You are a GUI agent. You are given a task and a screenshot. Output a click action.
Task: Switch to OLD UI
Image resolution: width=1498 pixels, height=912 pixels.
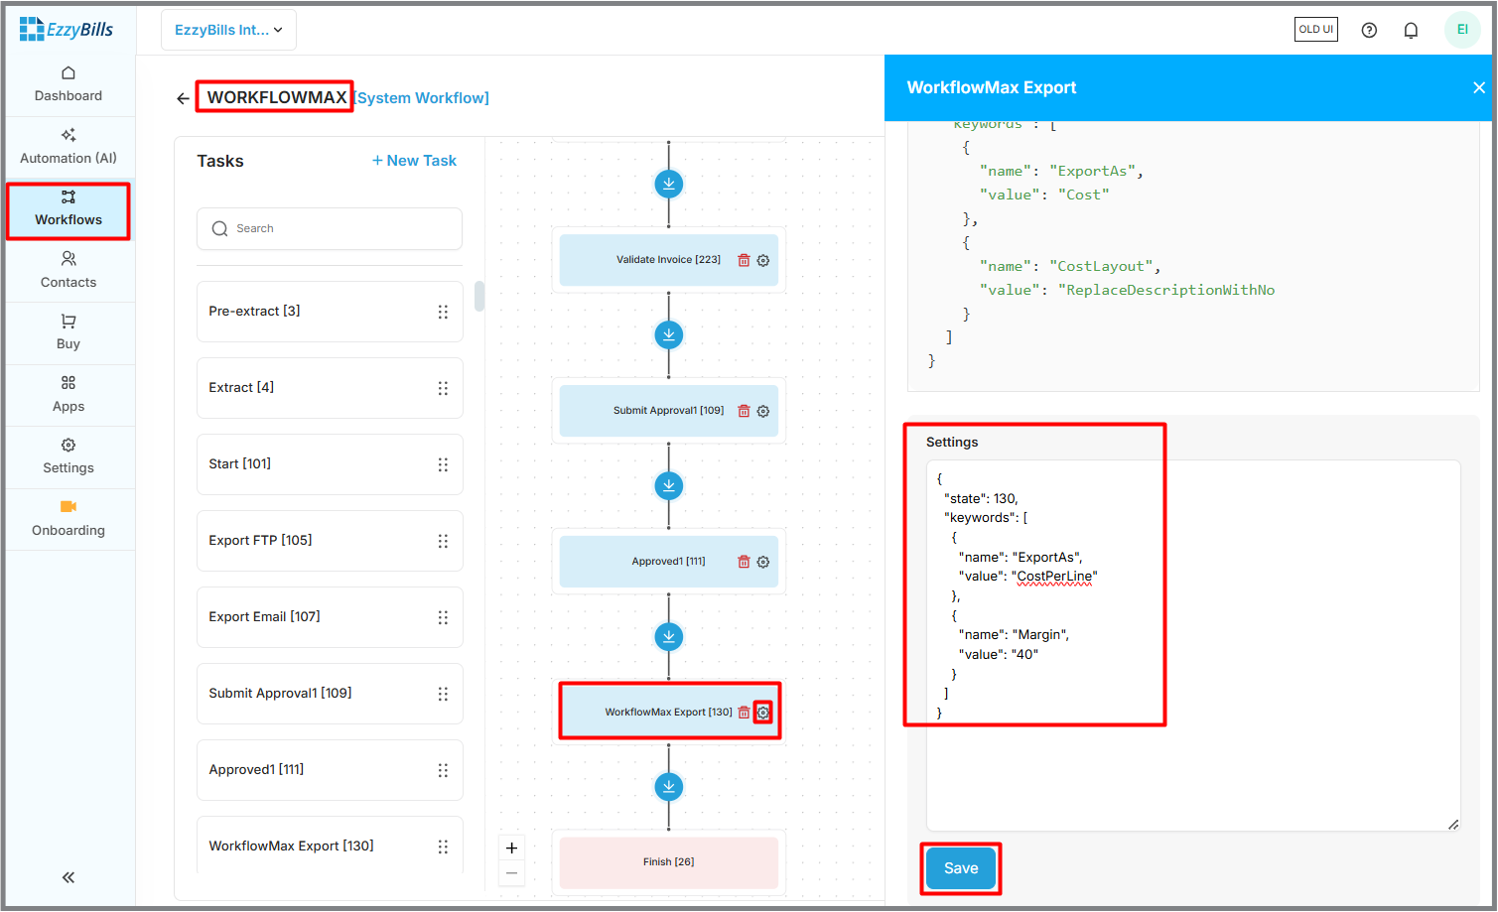(1316, 30)
